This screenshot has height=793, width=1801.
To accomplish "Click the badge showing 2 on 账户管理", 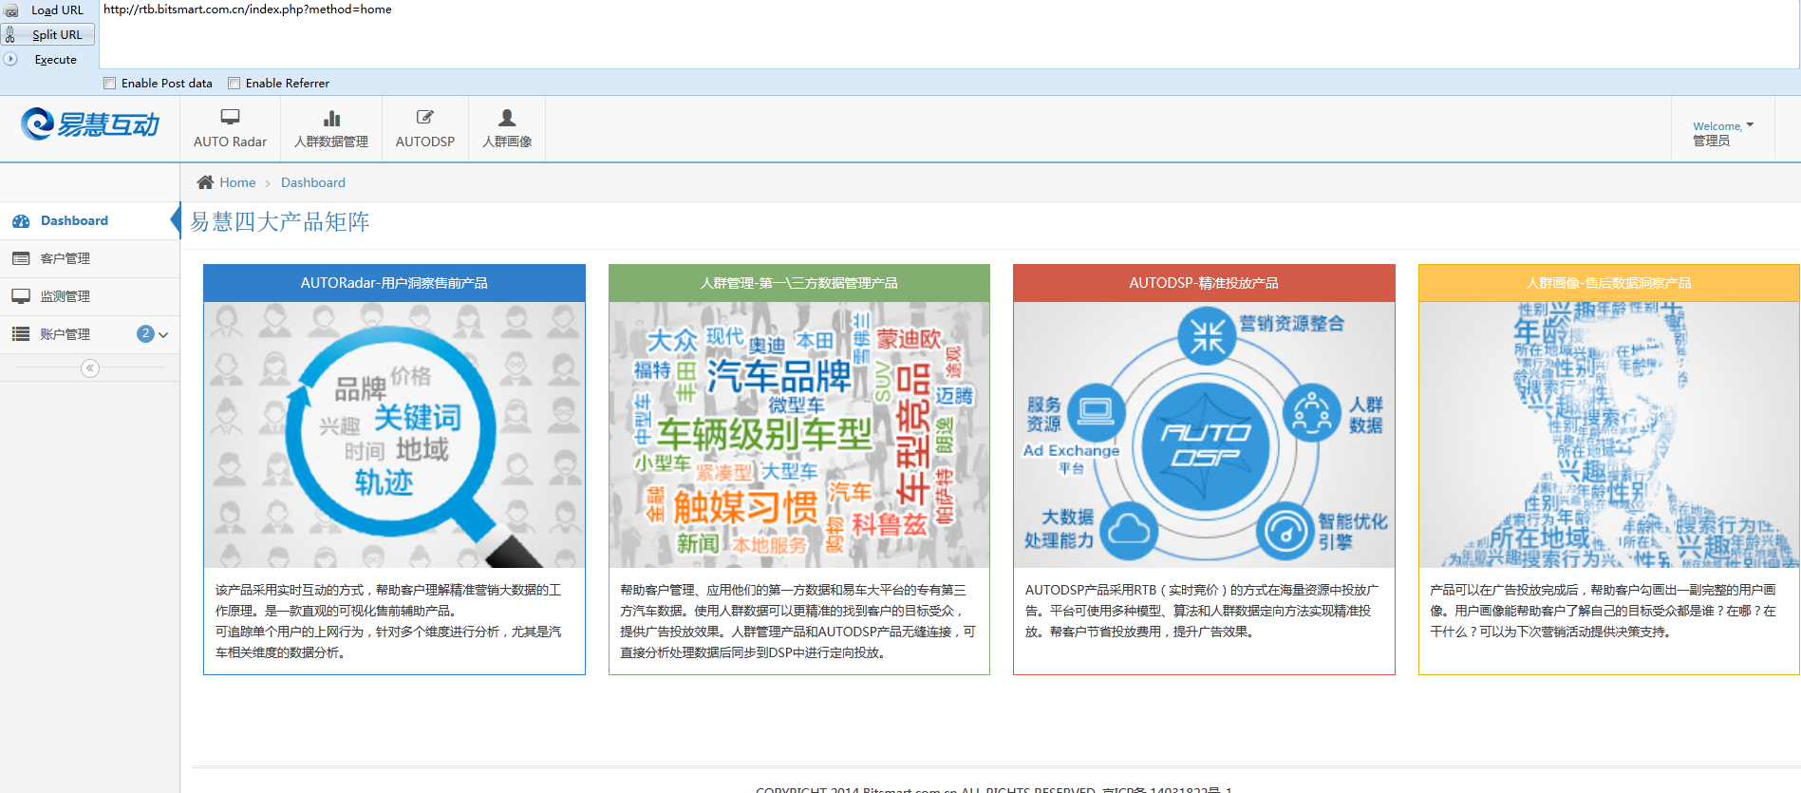I will [x=145, y=333].
